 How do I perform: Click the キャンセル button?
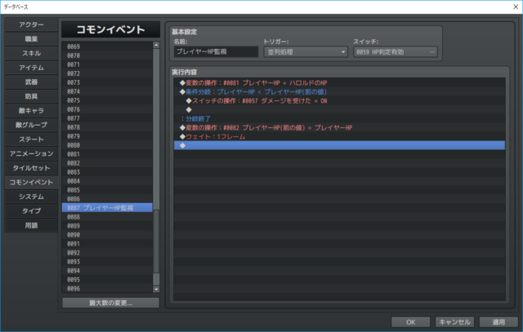(454, 322)
